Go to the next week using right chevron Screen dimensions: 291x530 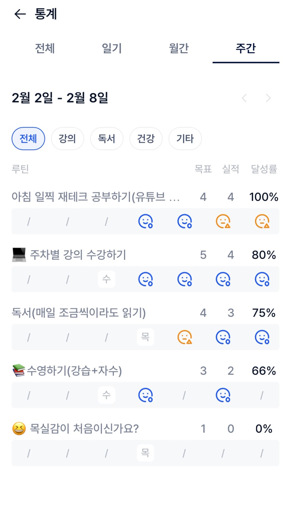click(268, 98)
